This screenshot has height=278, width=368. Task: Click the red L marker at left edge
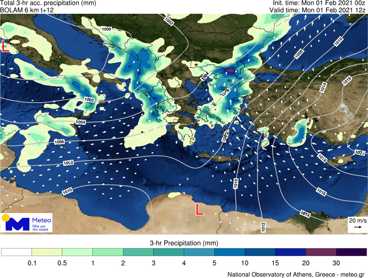[5, 46]
